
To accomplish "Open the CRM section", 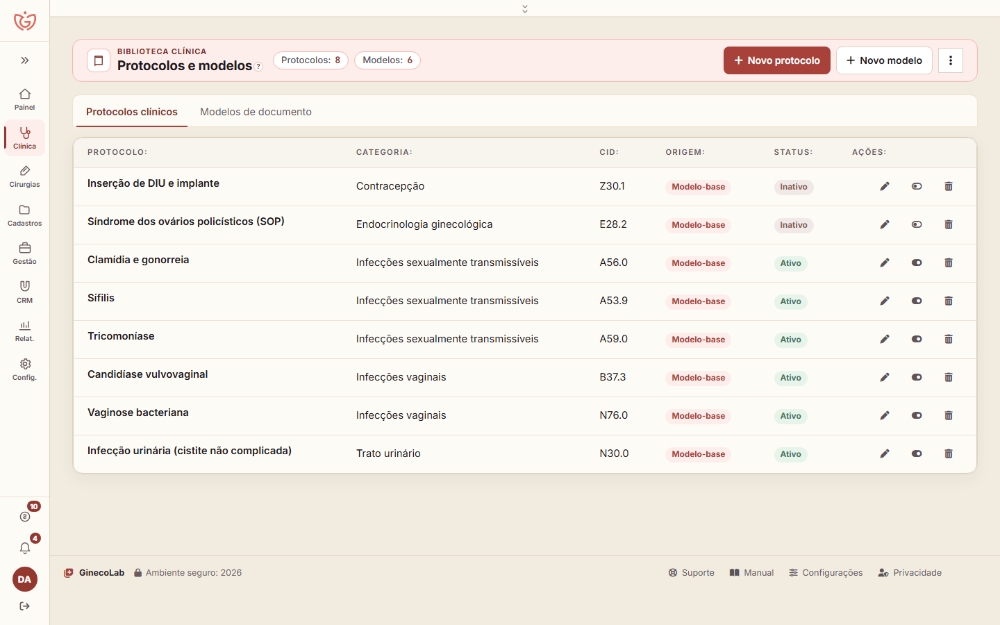I will point(24,292).
